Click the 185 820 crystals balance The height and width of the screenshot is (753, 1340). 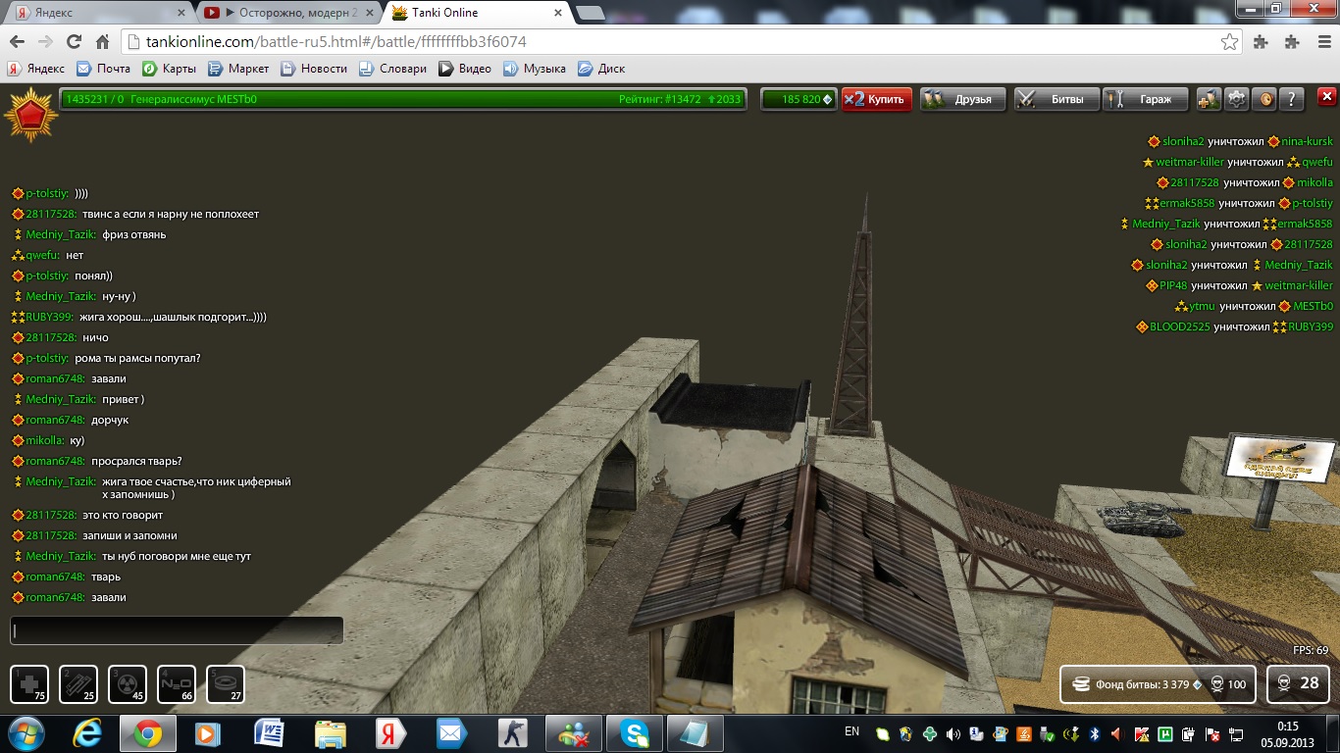coord(799,99)
